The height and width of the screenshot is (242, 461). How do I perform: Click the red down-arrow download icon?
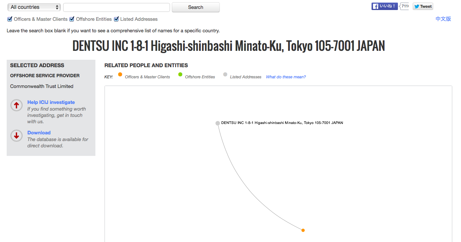point(16,136)
